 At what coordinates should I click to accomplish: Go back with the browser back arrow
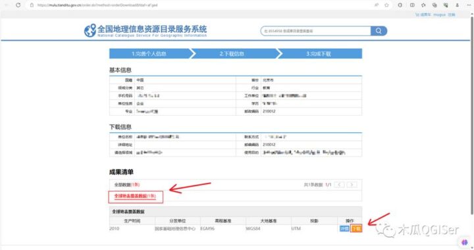[7, 5]
